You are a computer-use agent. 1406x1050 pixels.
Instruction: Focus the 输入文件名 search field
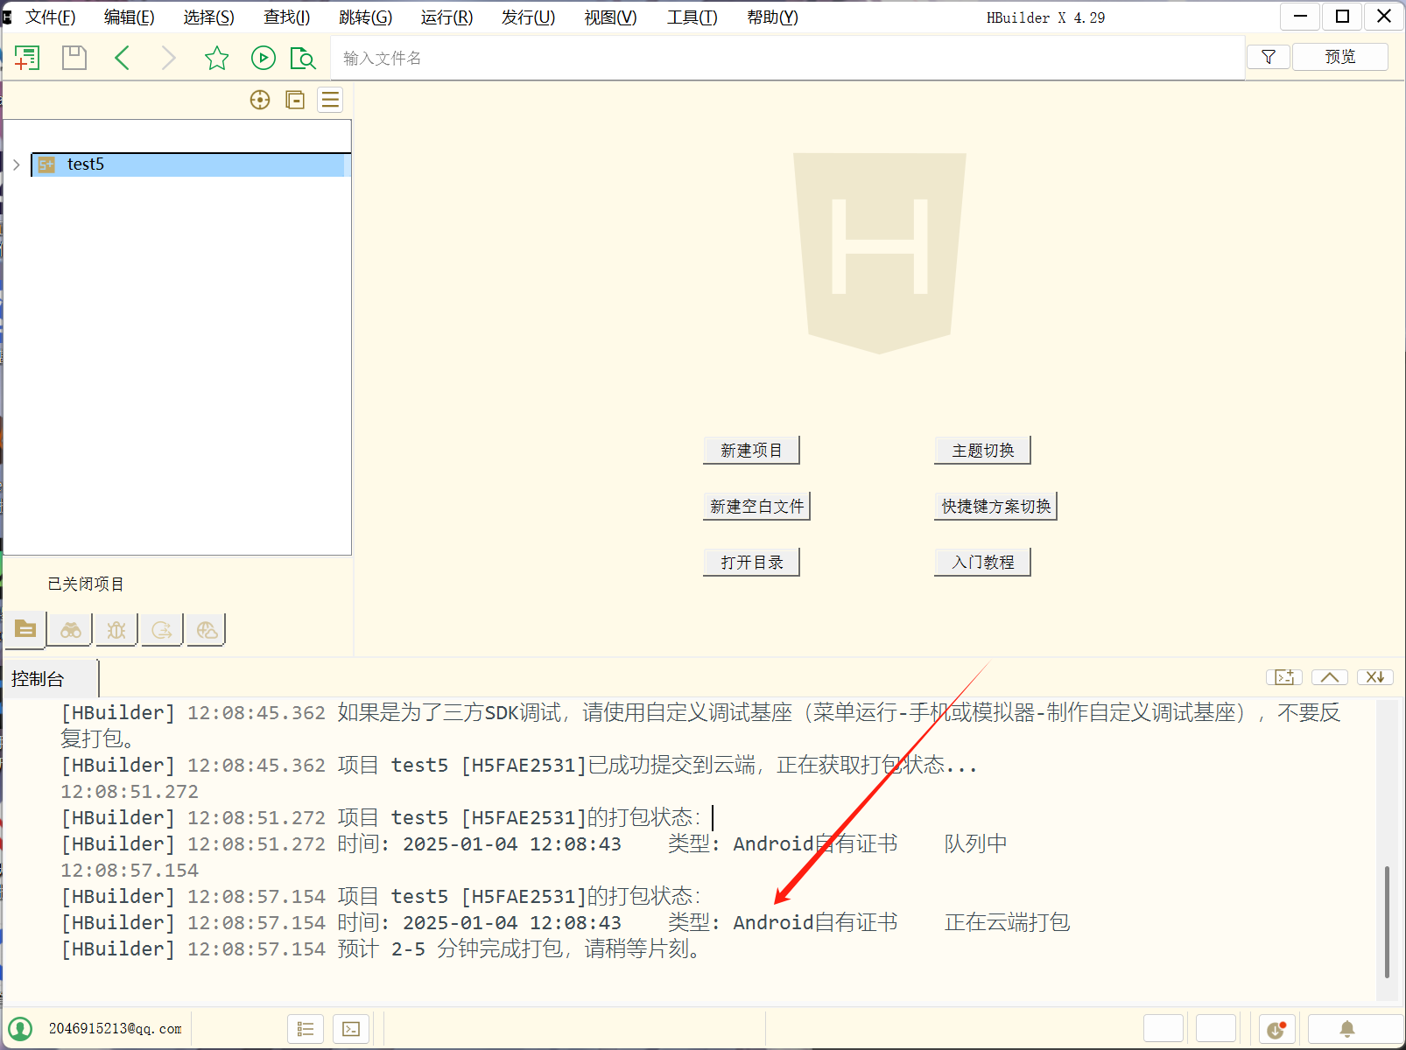[x=788, y=58]
